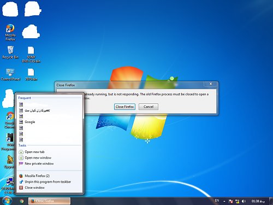Select the Mozilla Firefox desktop shortcut

[10, 32]
